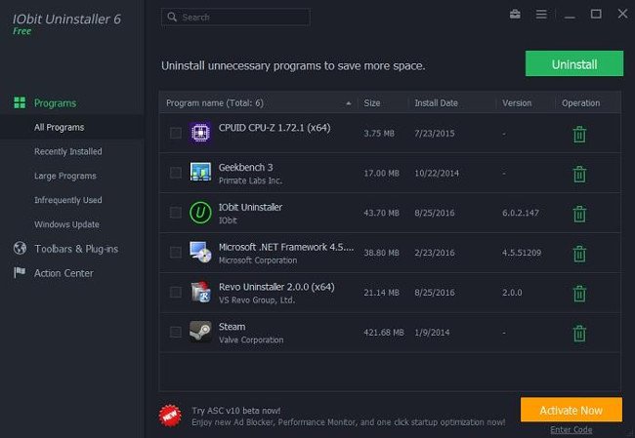Screen dimensions: 635x438
Task: Click the Steam program icon
Action: pos(200,332)
